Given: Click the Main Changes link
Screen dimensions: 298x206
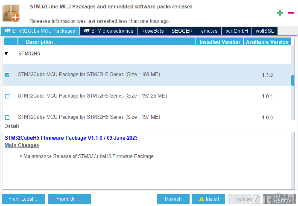Looking at the screenshot, I should click(x=22, y=145).
